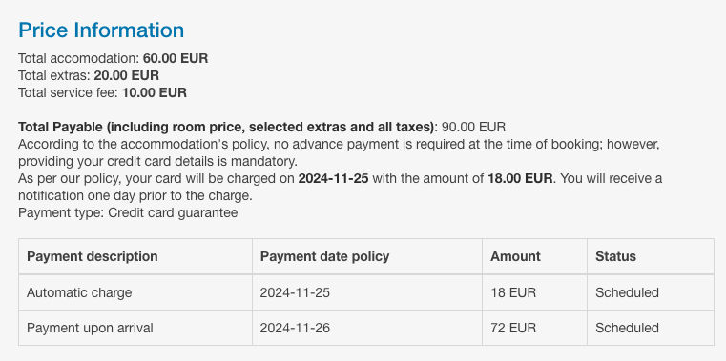Click the Scheduled status for Automatic charge
This screenshot has width=726, height=361.
coord(627,292)
